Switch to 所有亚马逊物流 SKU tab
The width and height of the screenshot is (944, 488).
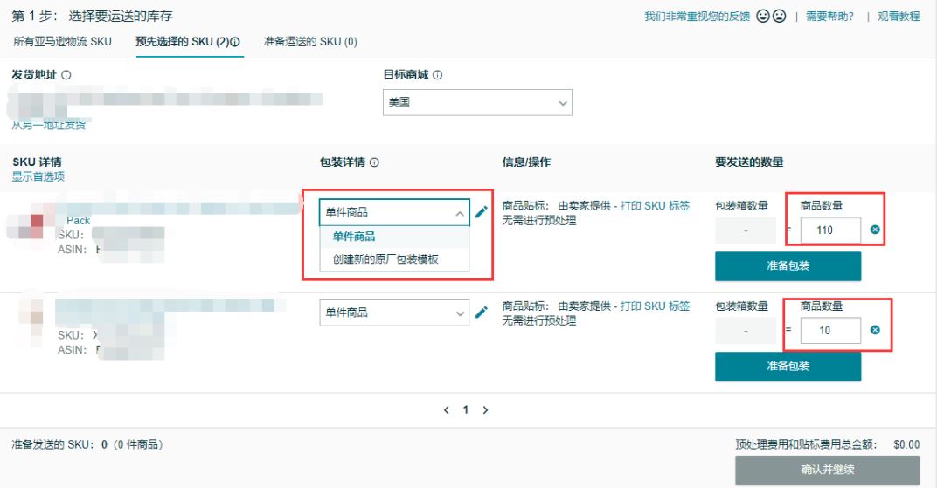(x=63, y=42)
